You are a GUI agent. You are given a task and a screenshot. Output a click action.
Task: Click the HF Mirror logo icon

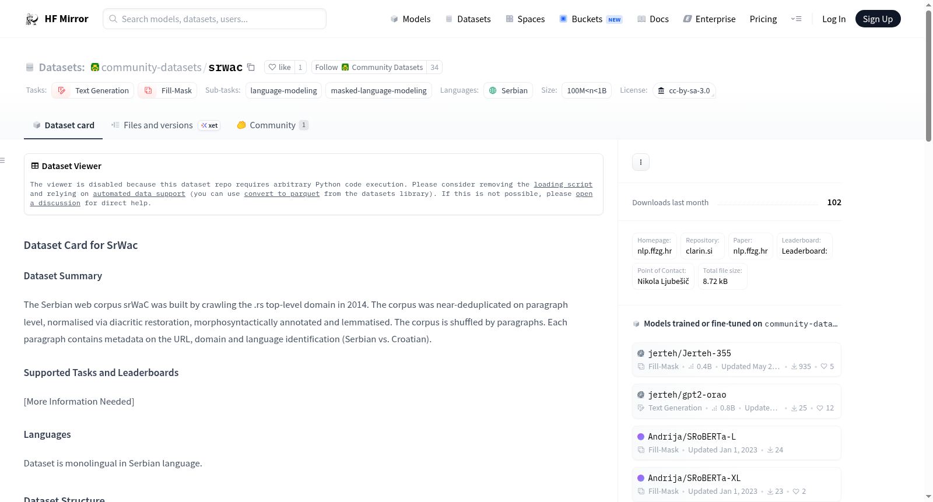(32, 19)
